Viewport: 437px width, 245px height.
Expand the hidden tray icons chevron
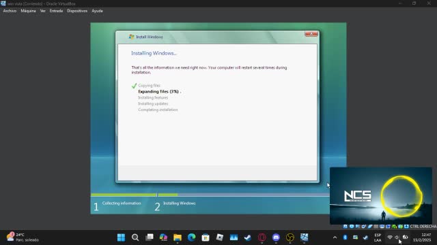pyautogui.click(x=335, y=238)
